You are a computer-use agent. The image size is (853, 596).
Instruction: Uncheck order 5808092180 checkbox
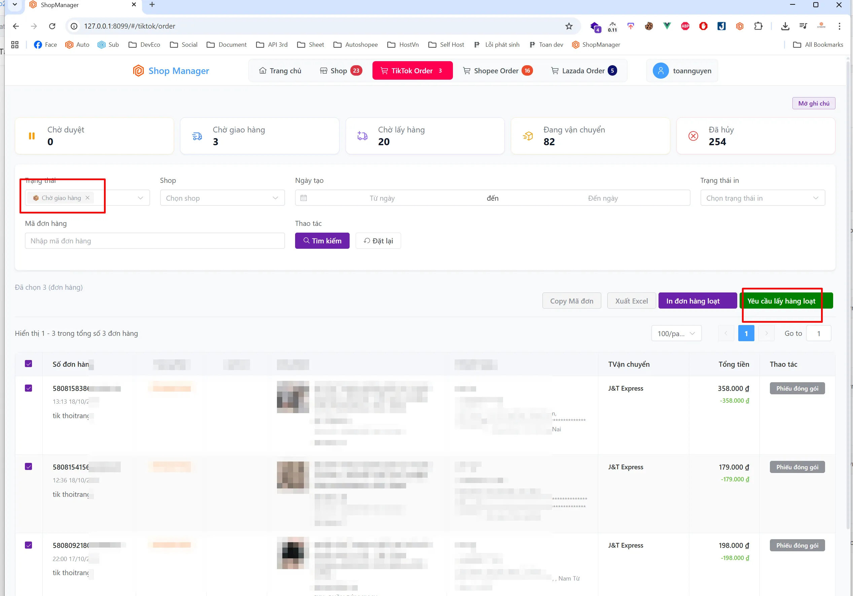pyautogui.click(x=29, y=545)
